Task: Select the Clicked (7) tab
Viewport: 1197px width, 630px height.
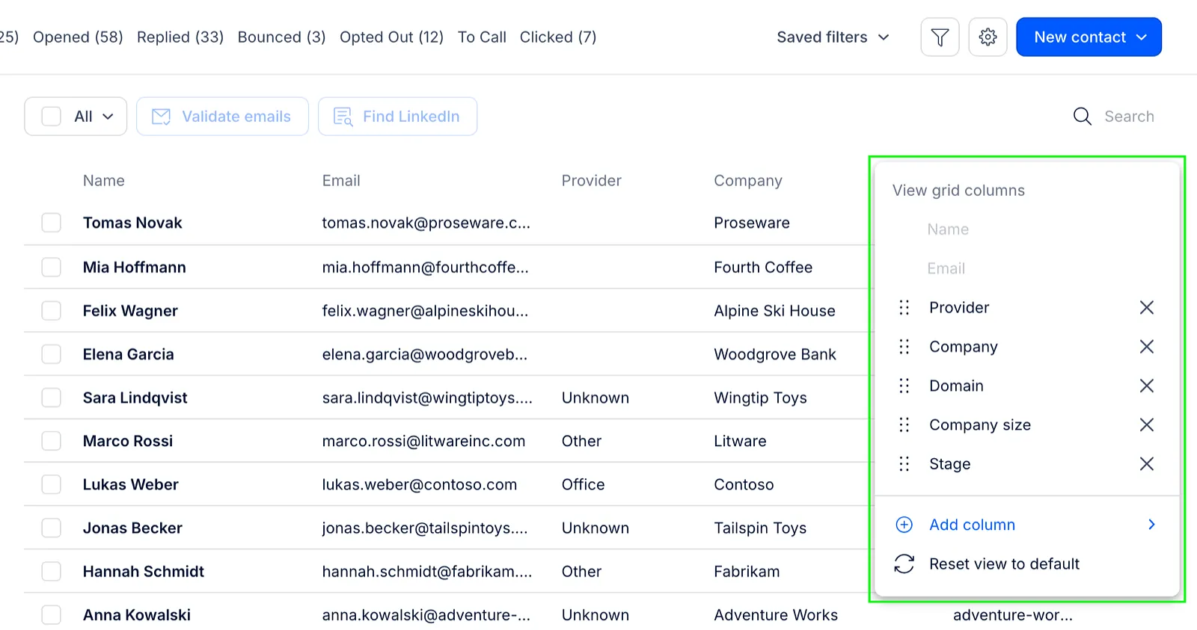Action: coord(558,37)
